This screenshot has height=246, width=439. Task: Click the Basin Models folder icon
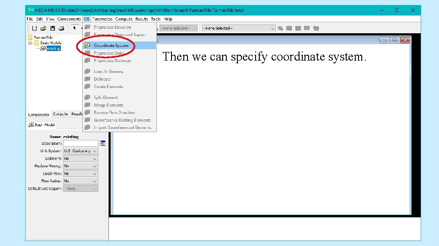tap(37, 43)
